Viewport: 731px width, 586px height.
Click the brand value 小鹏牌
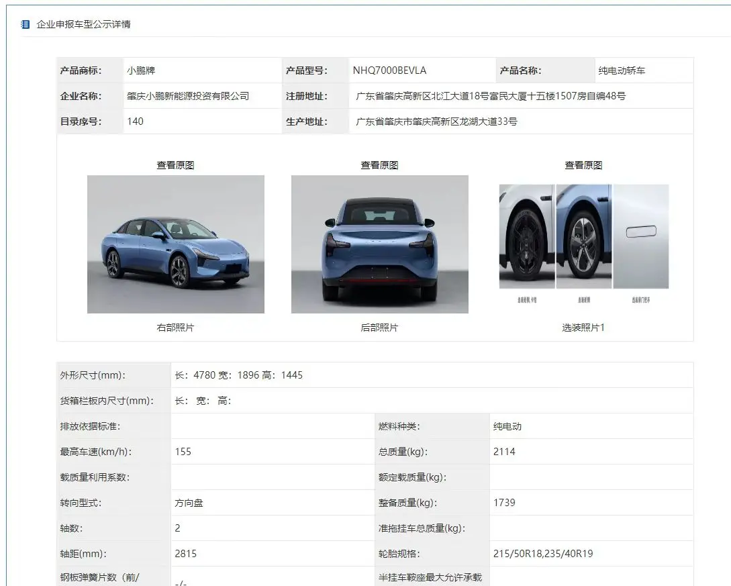[141, 70]
